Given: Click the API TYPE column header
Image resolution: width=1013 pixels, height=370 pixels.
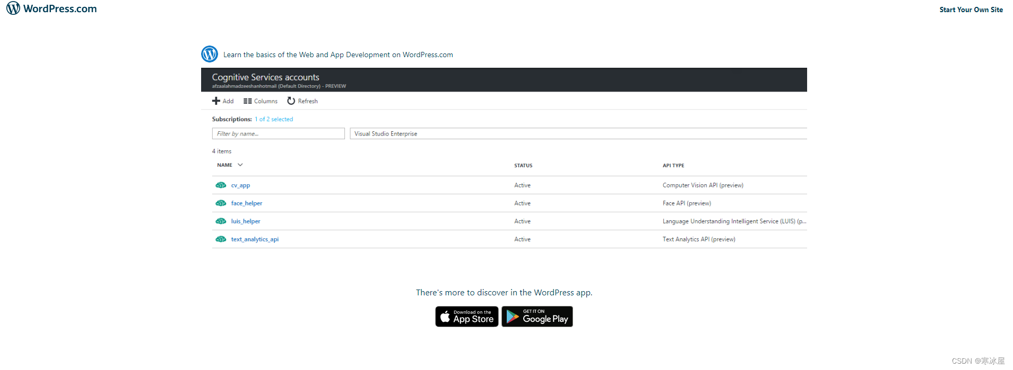Looking at the screenshot, I should (x=673, y=166).
